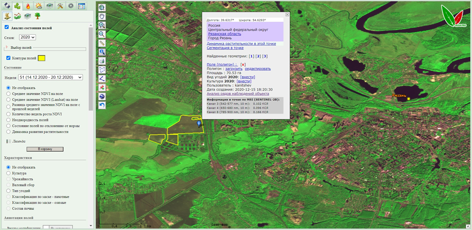Select the pushpin marker tool
472x230 pixels.
tap(102, 87)
